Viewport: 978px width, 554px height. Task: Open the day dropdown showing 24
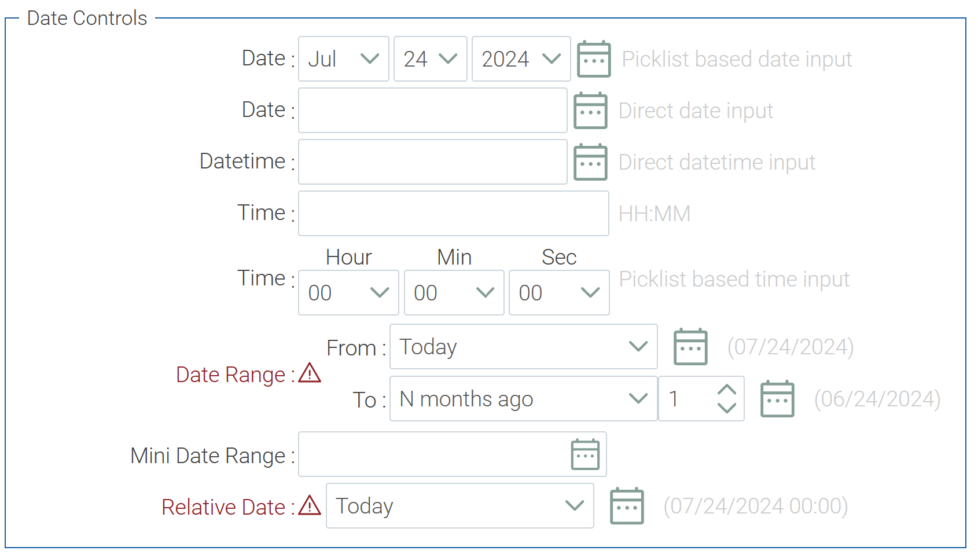click(x=430, y=59)
